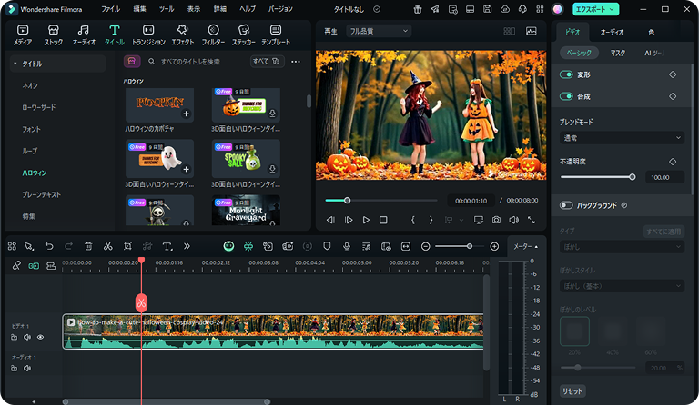This screenshot has height=405, width=699.
Task: Enable the バックグラウンド (Background) switch
Action: tap(567, 205)
